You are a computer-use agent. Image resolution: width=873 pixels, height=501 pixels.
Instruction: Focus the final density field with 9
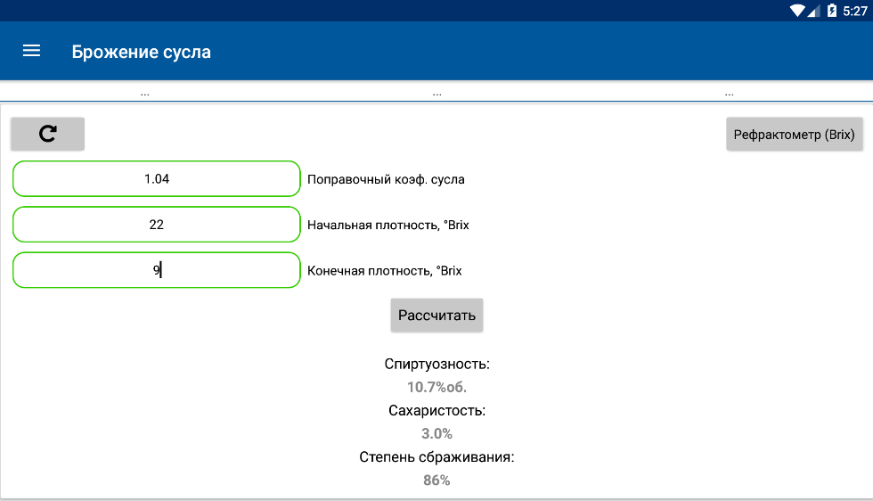pyautogui.click(x=157, y=270)
